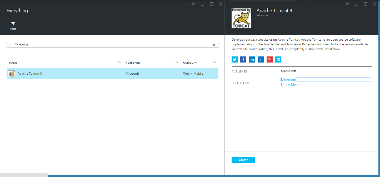This screenshot has height=177, width=380.
Task: Sort results by Publisher column chevron
Action: (x=177, y=63)
